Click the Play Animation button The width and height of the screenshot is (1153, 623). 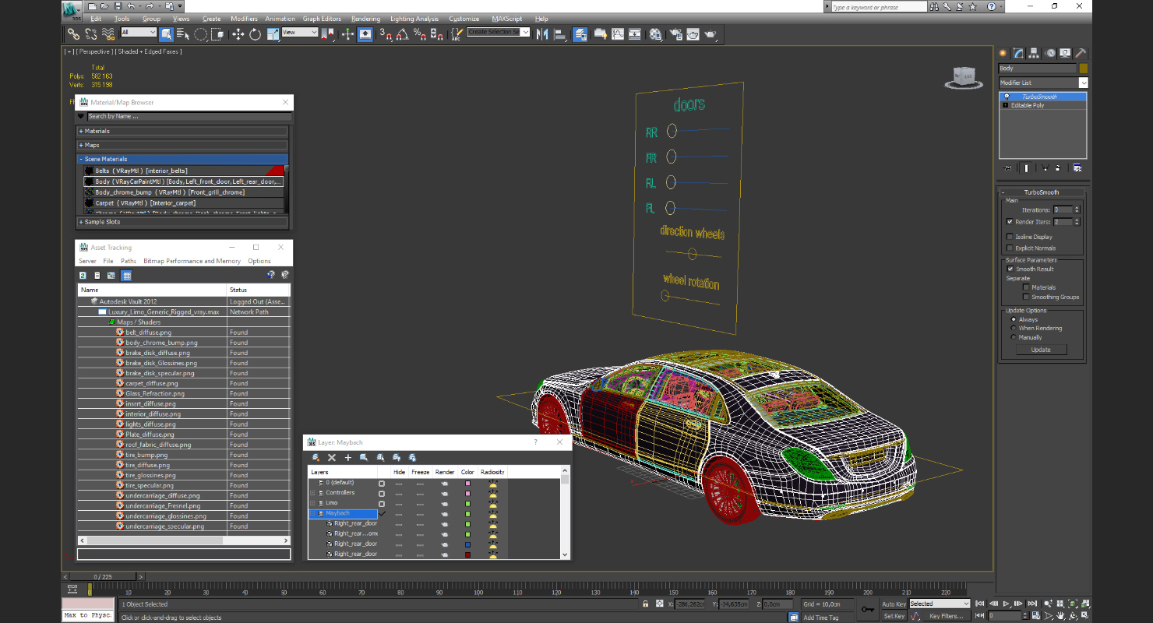click(x=1007, y=604)
